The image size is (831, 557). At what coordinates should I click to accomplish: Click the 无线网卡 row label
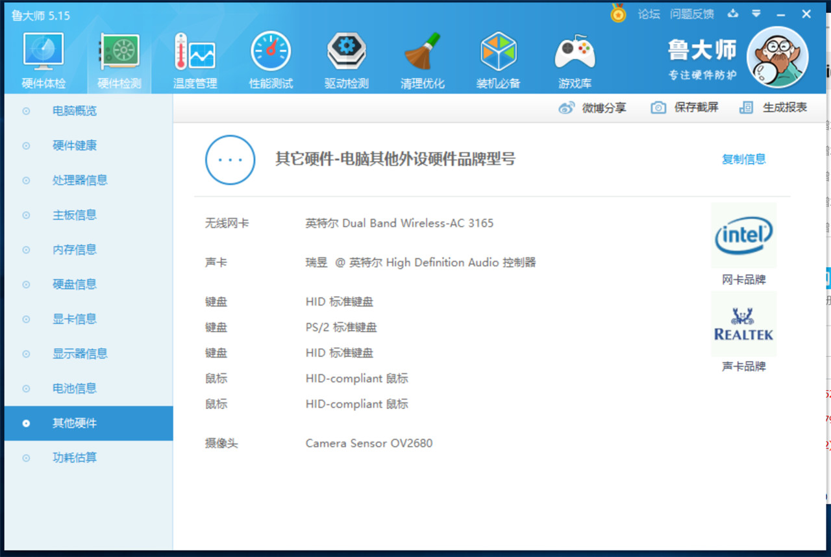pyautogui.click(x=227, y=223)
